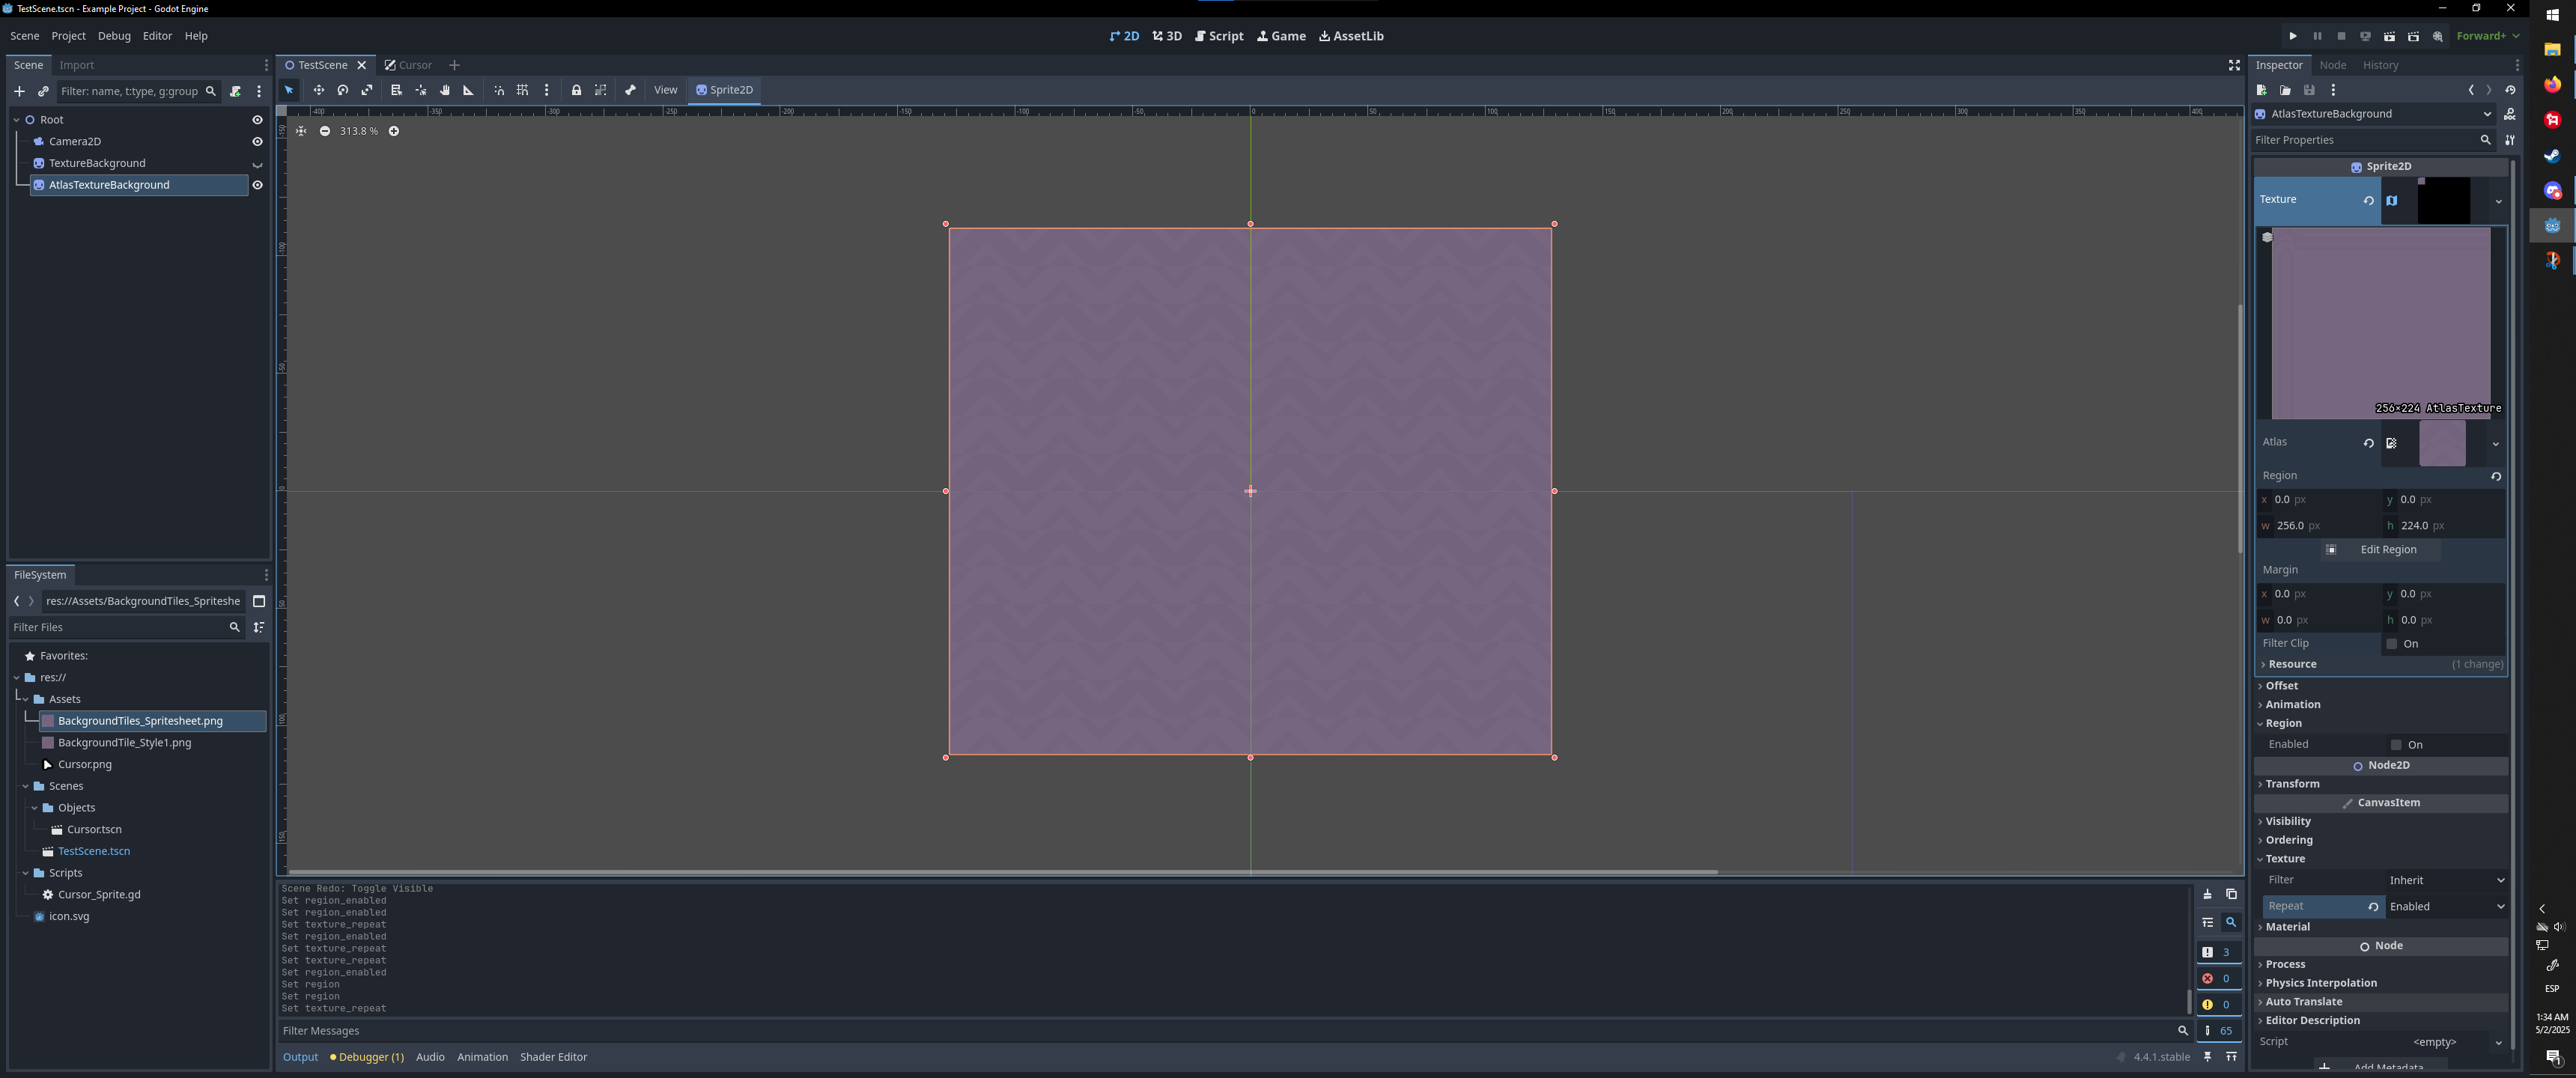
Task: Open documentation DOC icon for this node
Action: point(2510,114)
